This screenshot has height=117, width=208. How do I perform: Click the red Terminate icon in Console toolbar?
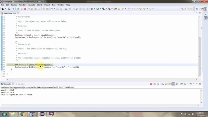pyautogui.click(x=151, y=84)
